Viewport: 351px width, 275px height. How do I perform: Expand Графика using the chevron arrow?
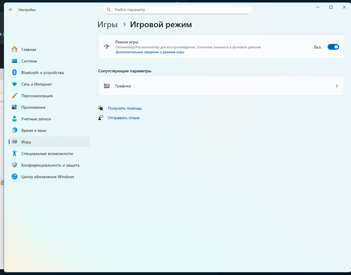[337, 86]
